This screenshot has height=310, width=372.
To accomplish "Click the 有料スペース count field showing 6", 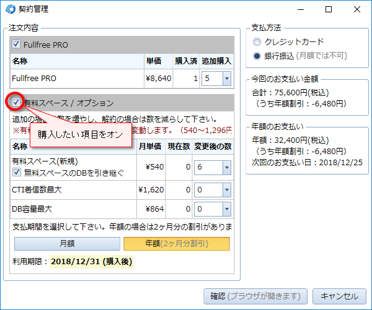I will (208, 168).
